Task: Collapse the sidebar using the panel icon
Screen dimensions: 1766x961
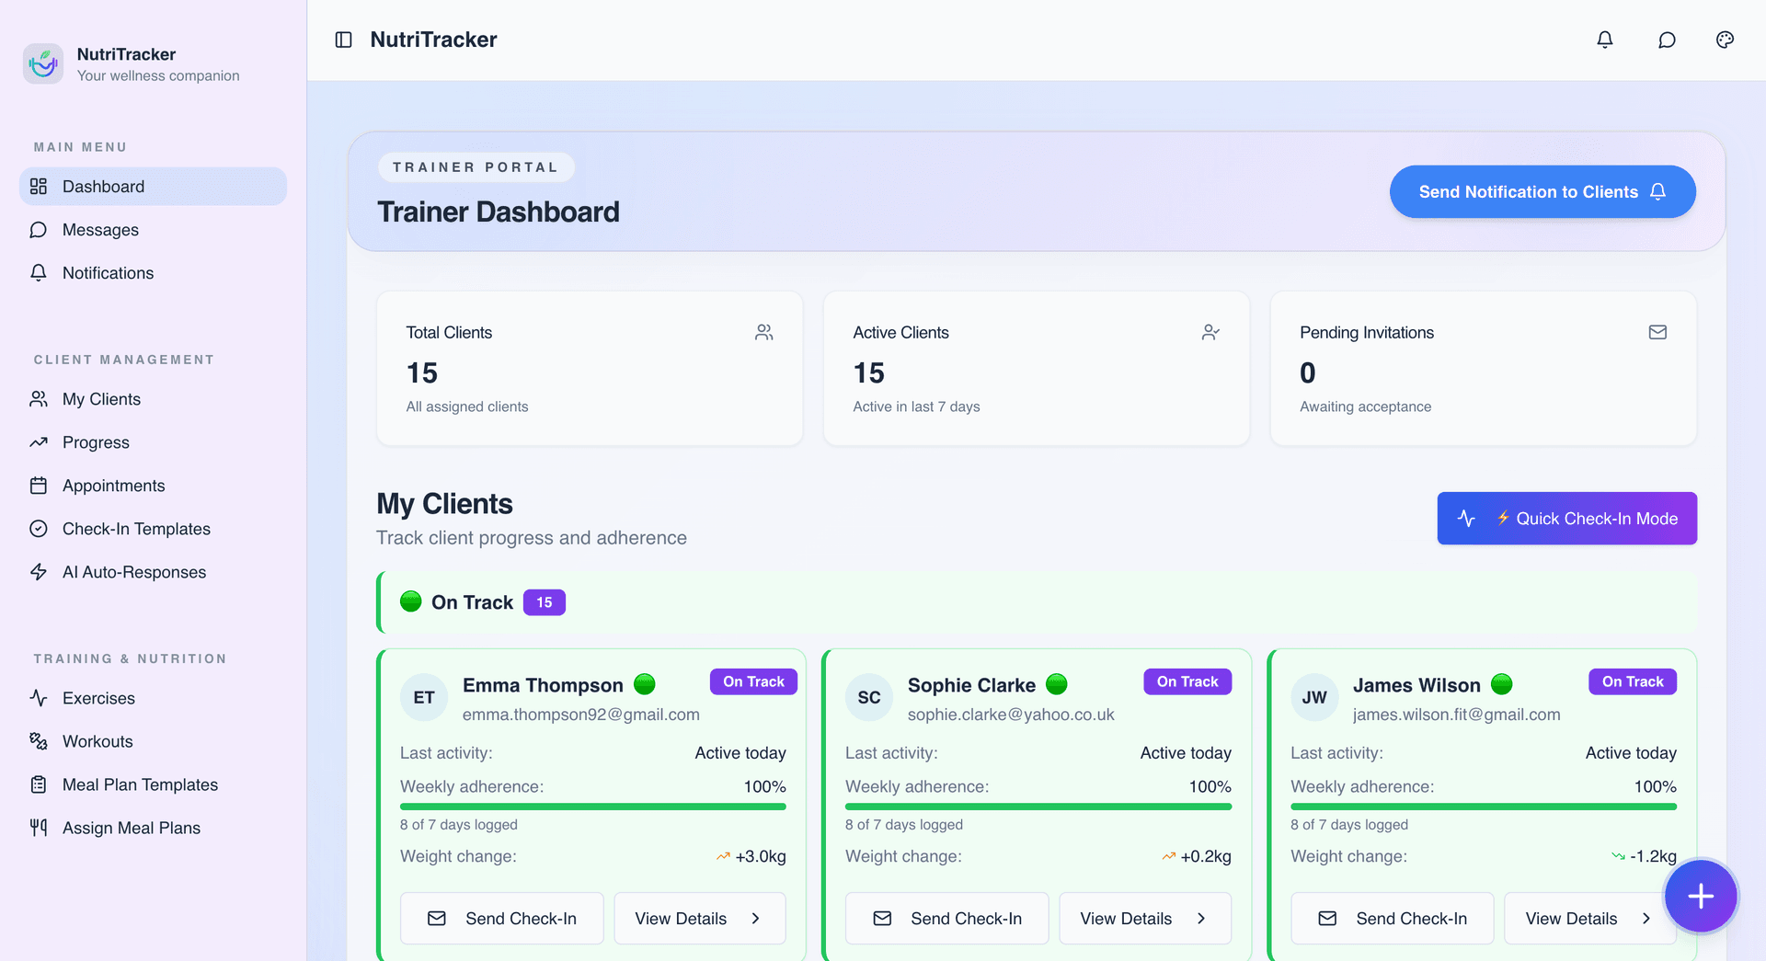Action: point(342,40)
